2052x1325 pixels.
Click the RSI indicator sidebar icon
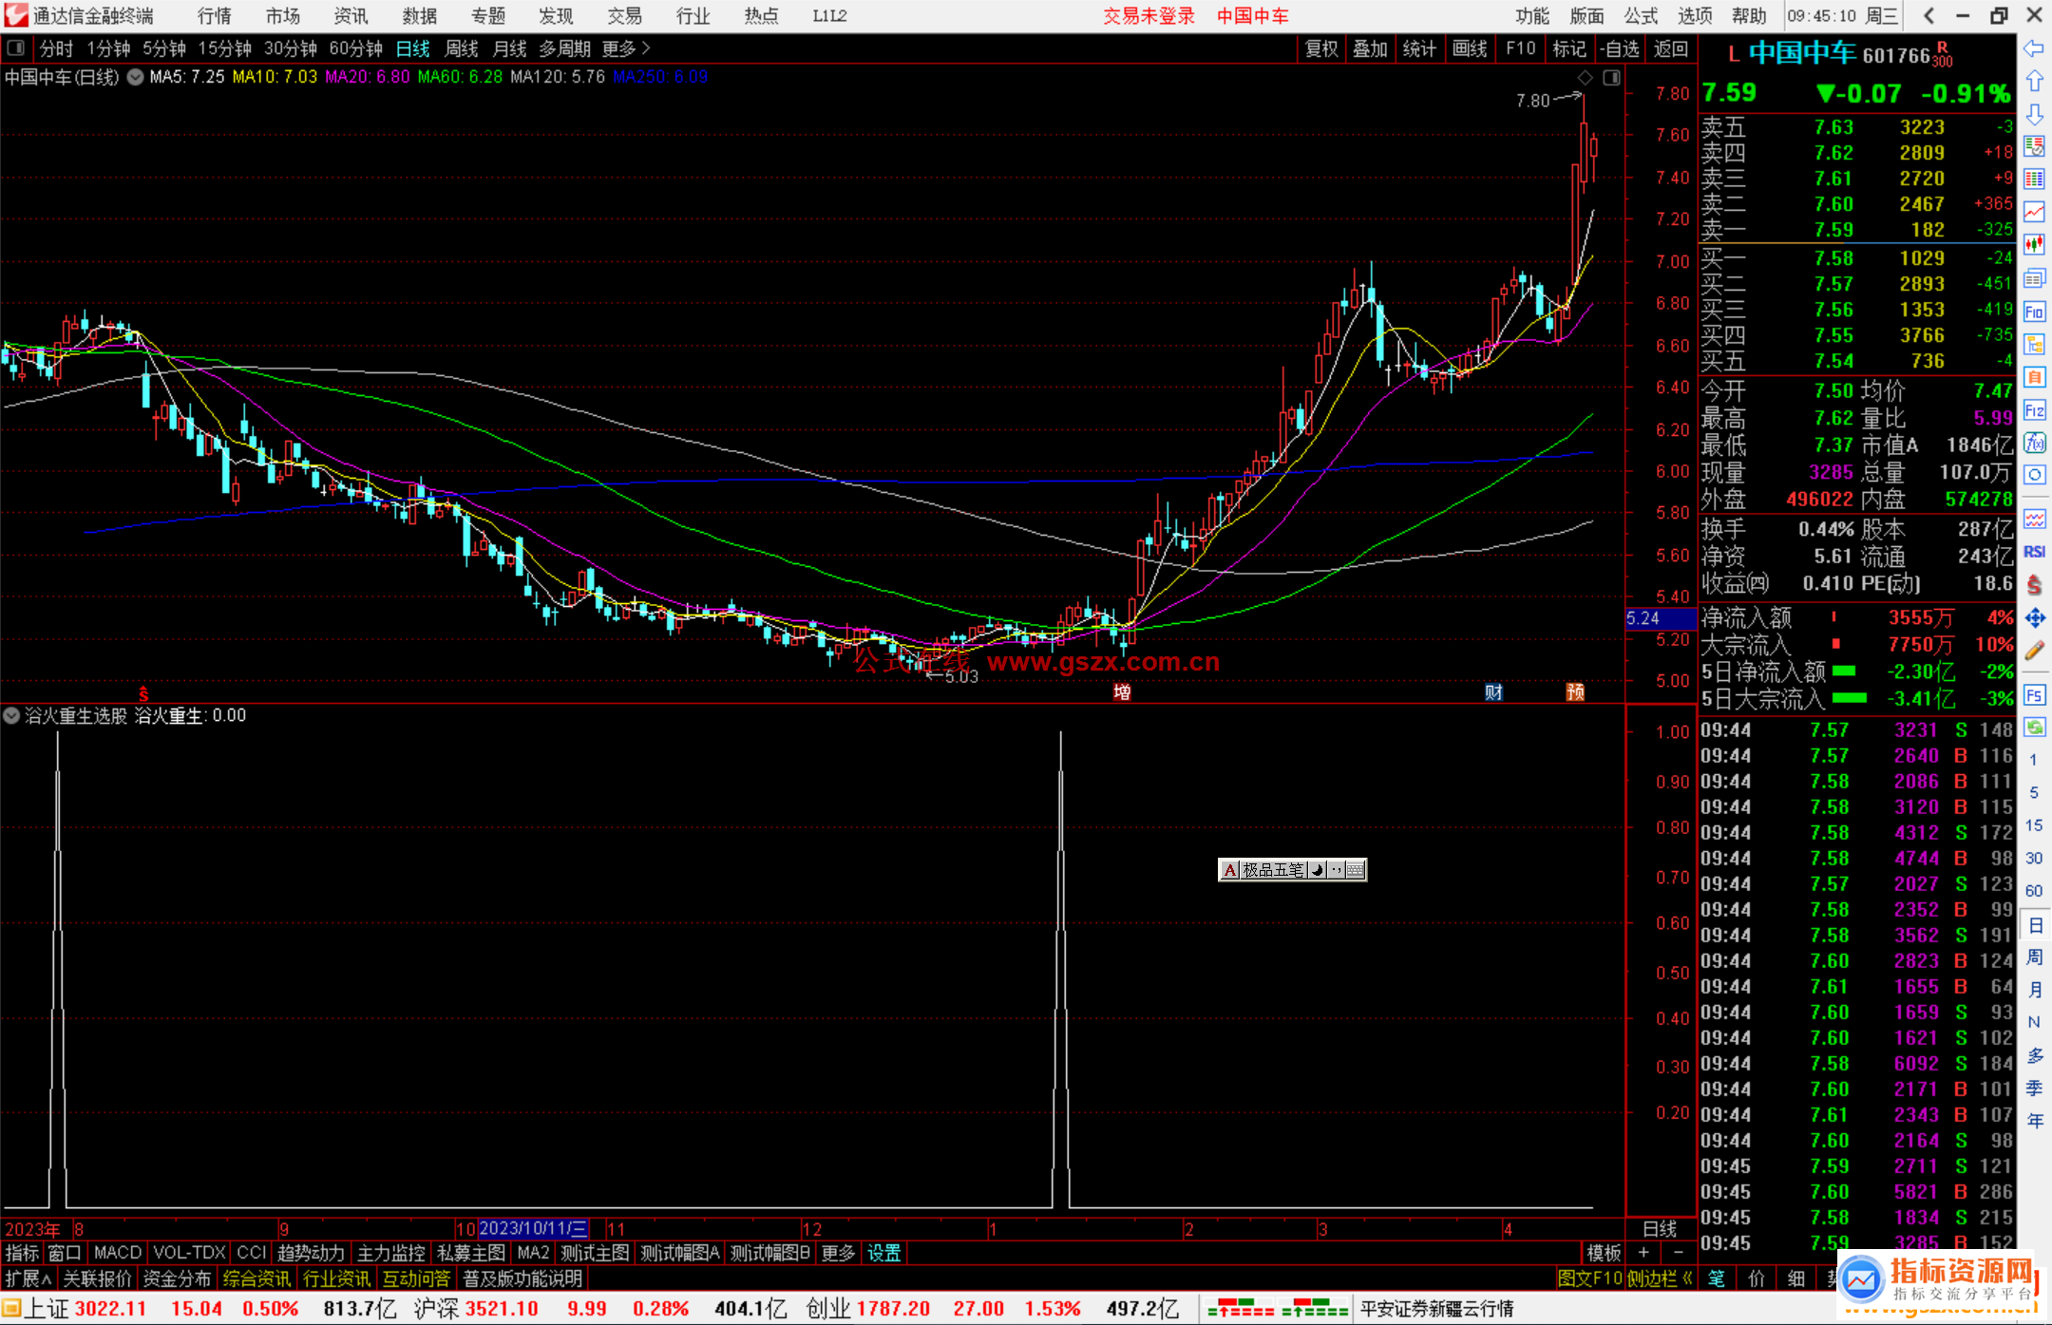2034,552
